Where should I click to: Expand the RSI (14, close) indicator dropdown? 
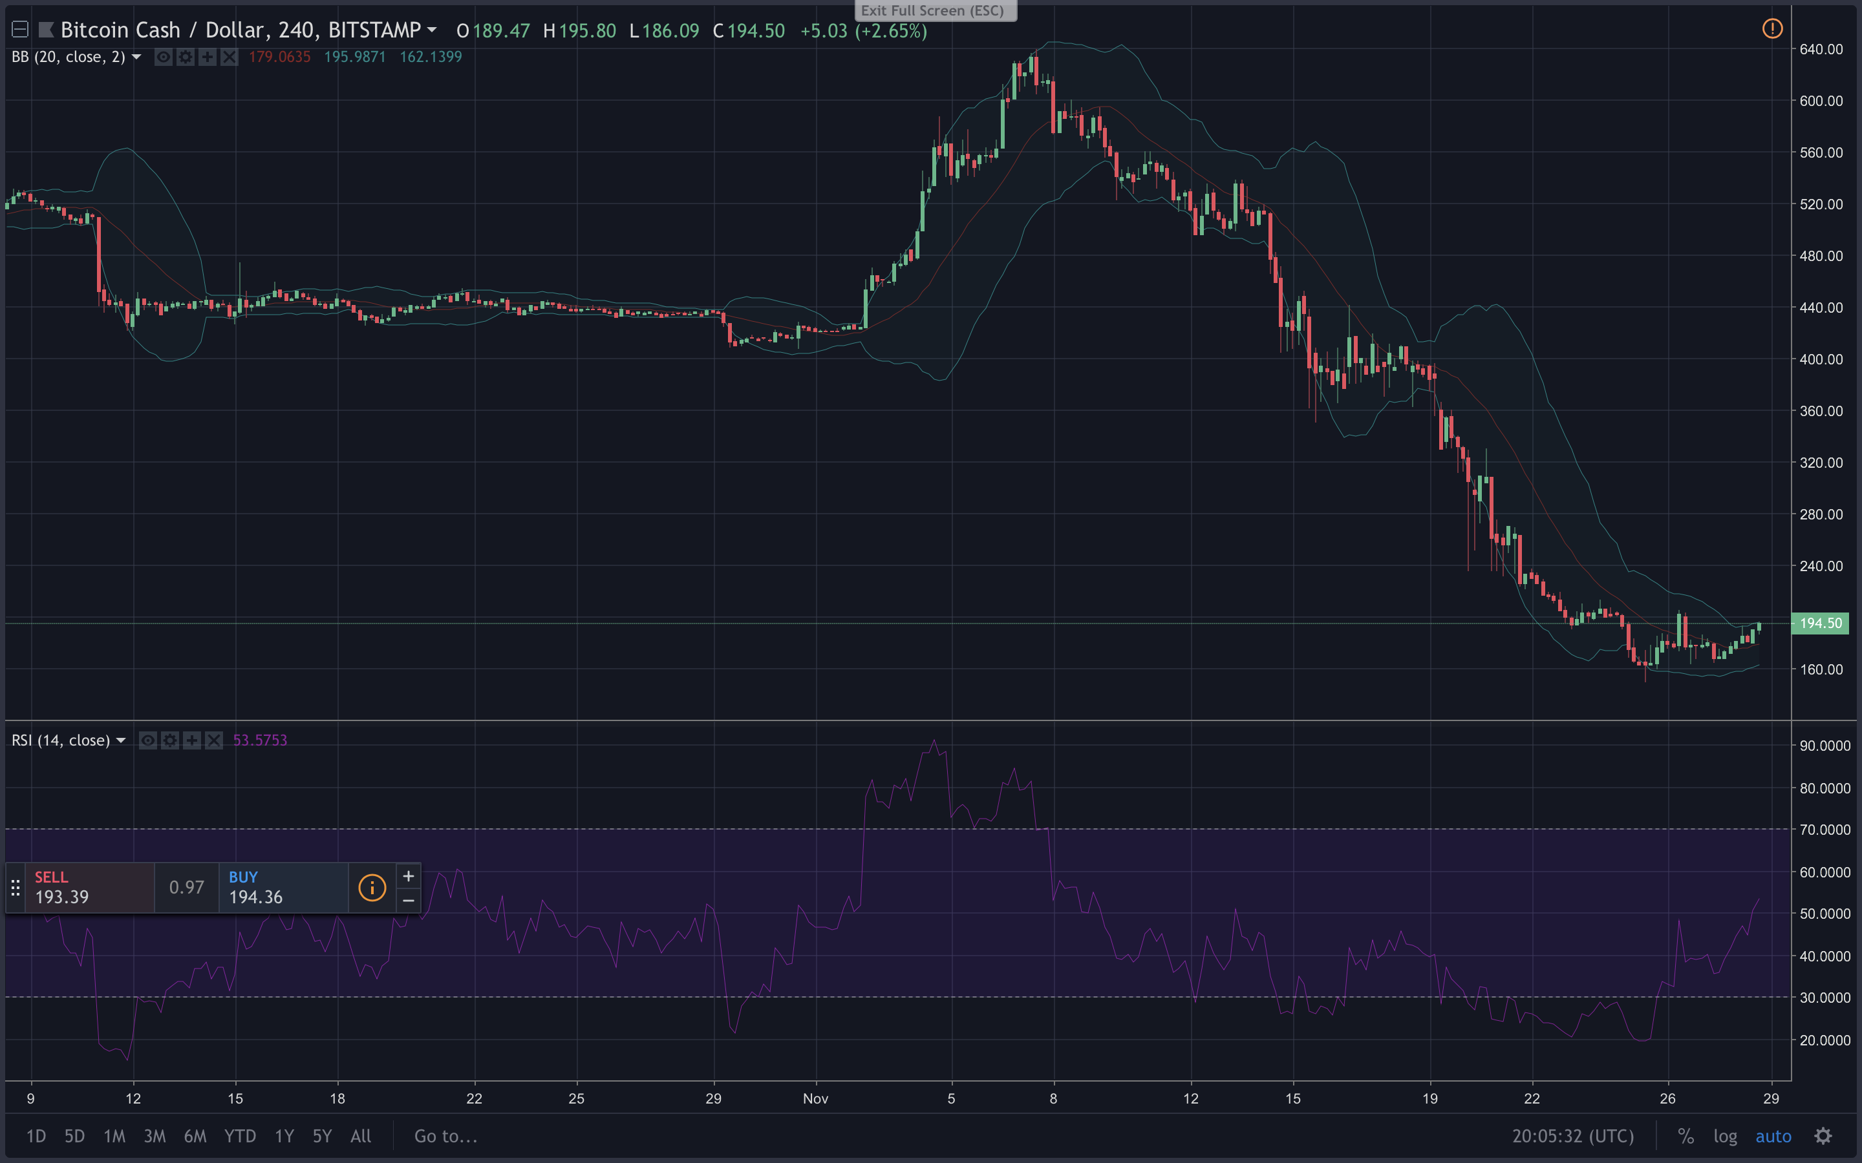coord(121,740)
